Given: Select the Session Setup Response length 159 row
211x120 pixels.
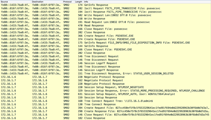Looking at the screenshot, I should [105, 98].
